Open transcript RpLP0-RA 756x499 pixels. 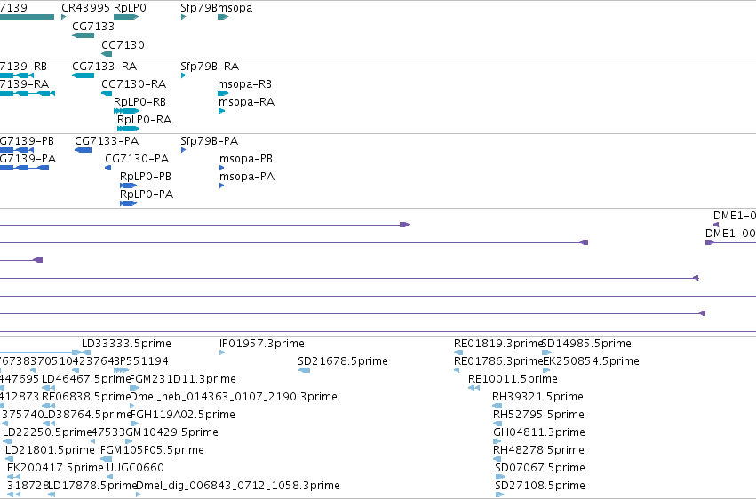pos(144,120)
